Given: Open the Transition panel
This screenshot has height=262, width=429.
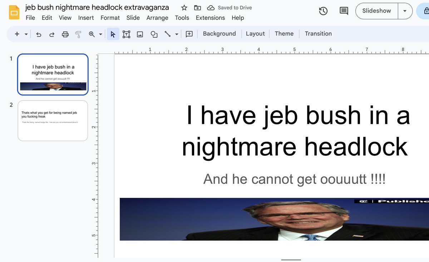Looking at the screenshot, I should 318,33.
